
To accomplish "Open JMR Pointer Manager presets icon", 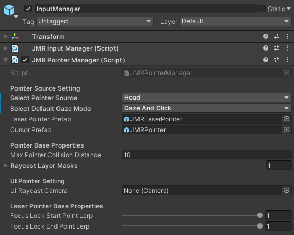I will coord(276,60).
